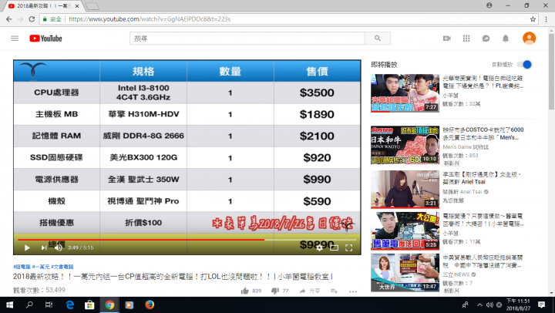
Task: Click the third blue hashtag under the video
Action: tap(62, 267)
